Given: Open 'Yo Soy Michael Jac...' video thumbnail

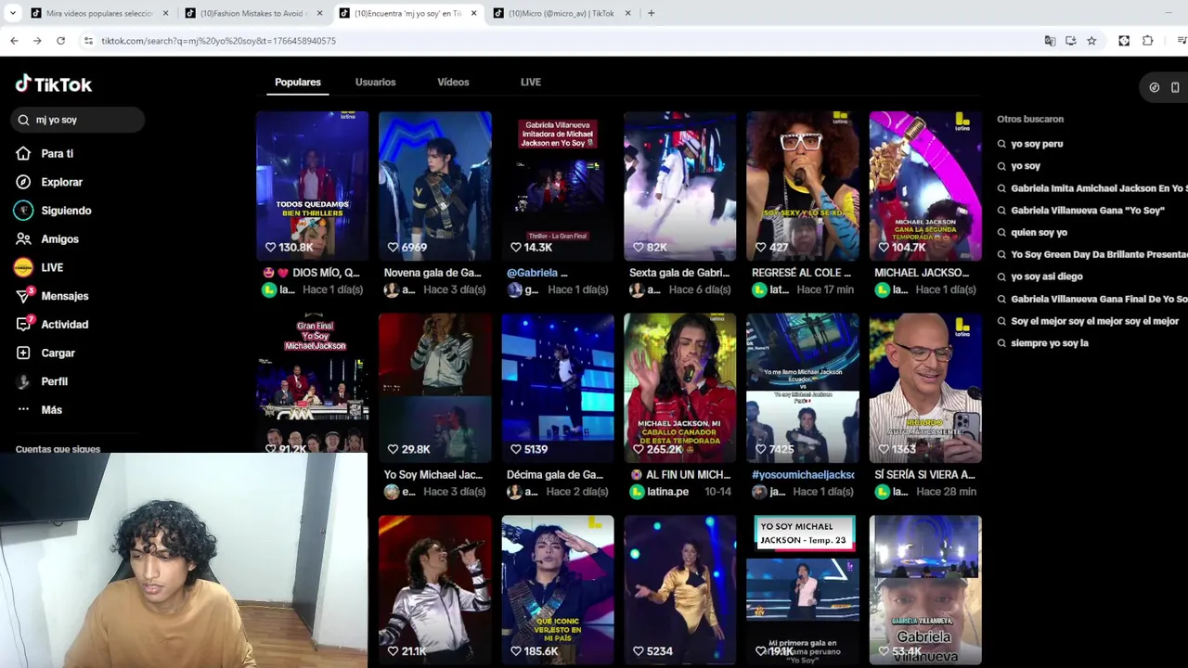Looking at the screenshot, I should (434, 388).
